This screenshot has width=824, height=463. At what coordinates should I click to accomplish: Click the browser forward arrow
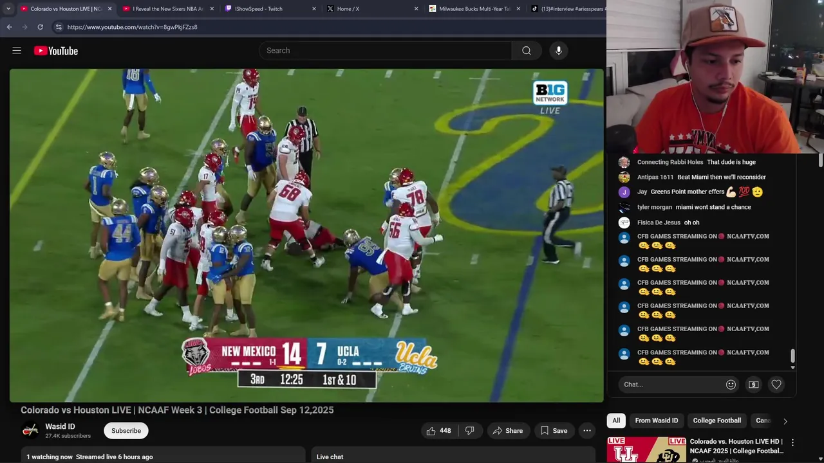(24, 27)
